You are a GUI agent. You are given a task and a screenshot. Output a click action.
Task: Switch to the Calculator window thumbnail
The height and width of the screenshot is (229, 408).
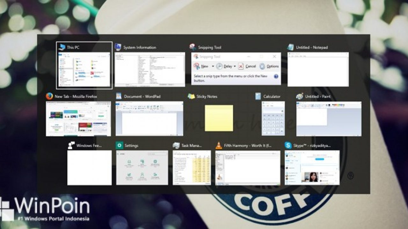point(273,119)
